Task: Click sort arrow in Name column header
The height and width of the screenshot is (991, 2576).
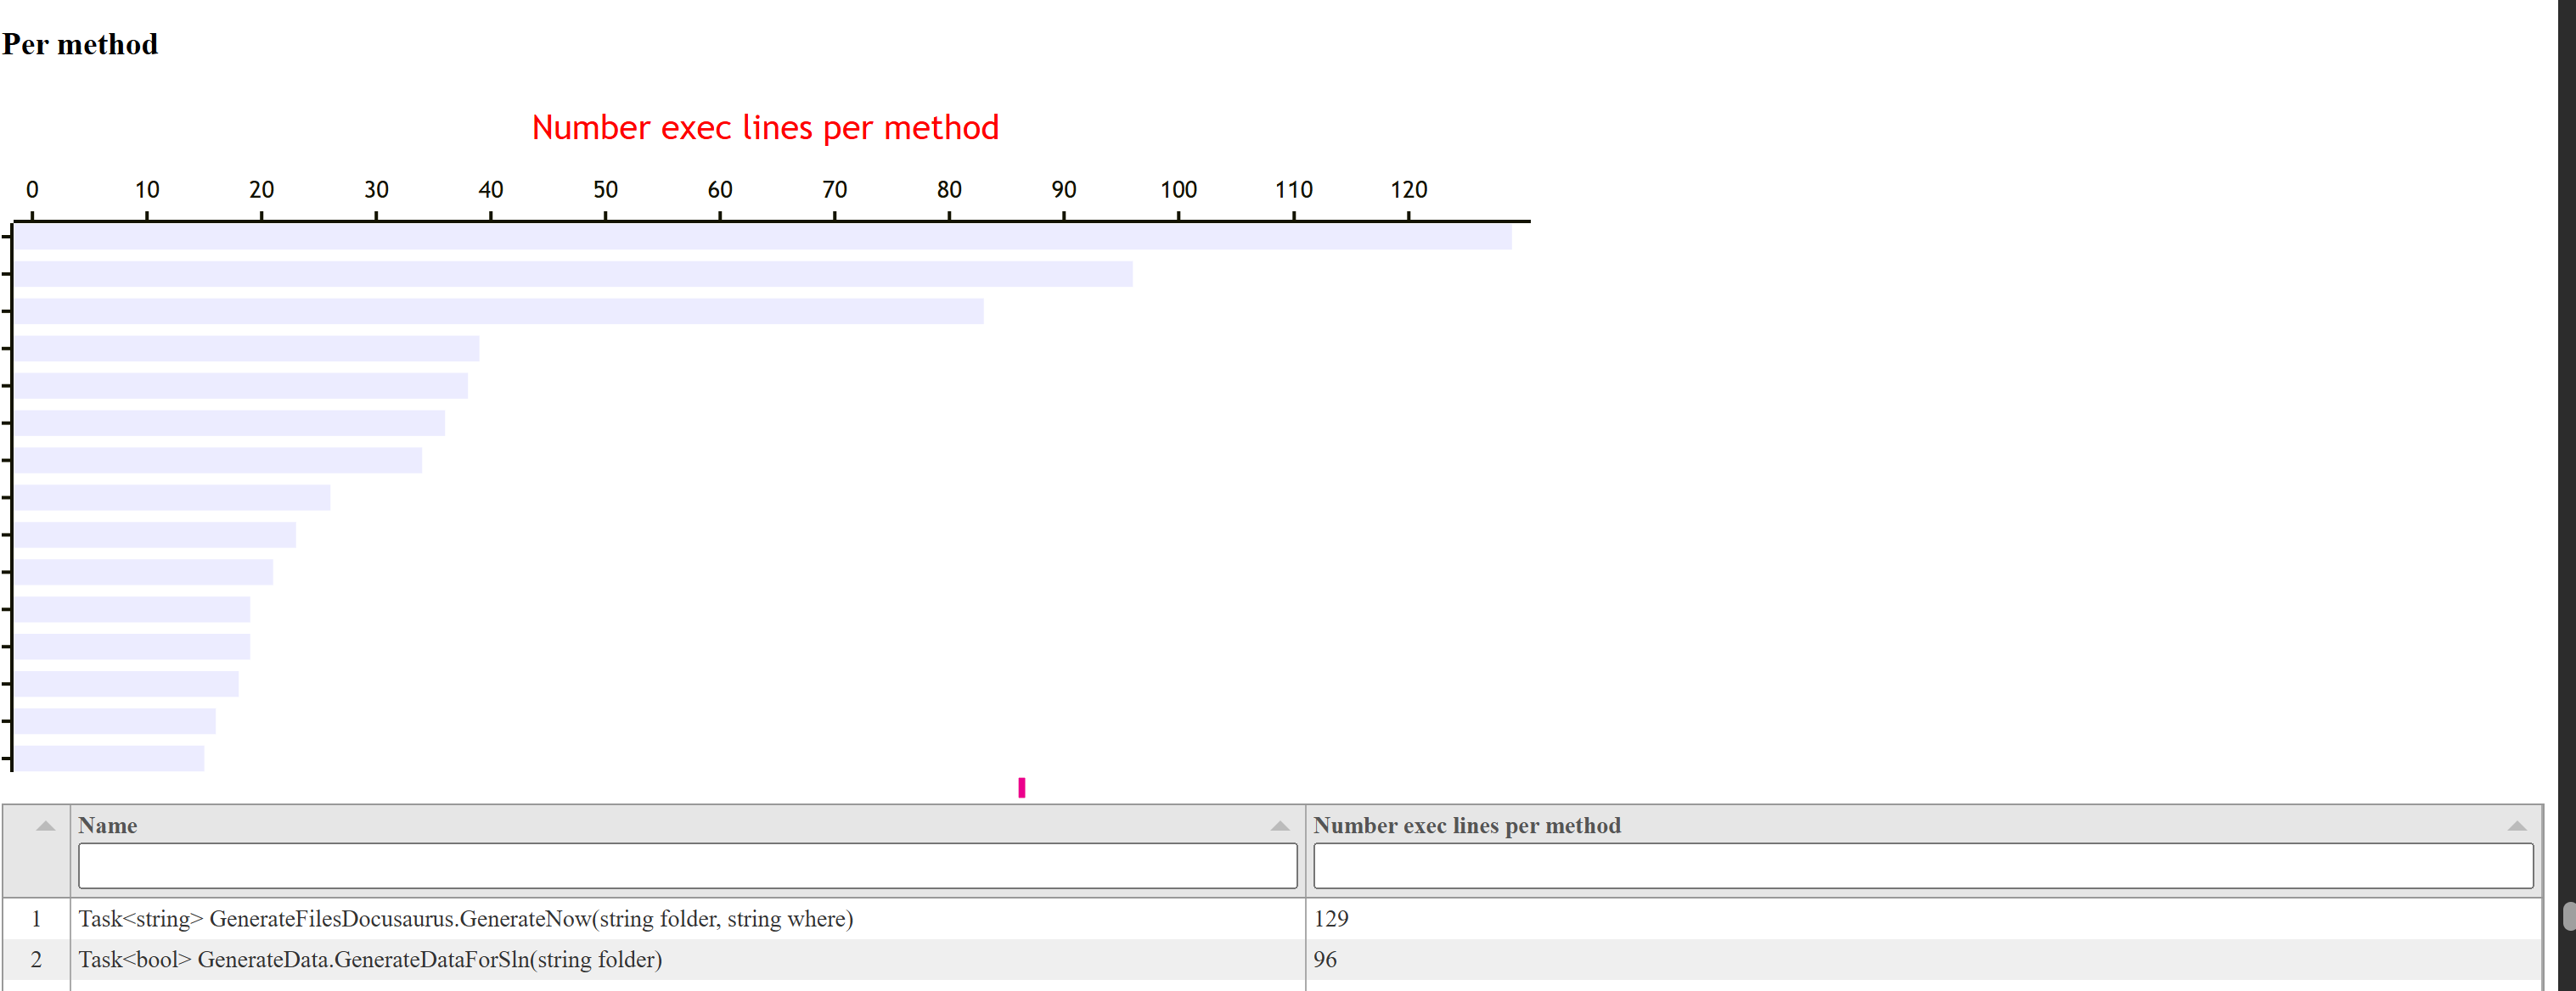Action: click(1279, 826)
